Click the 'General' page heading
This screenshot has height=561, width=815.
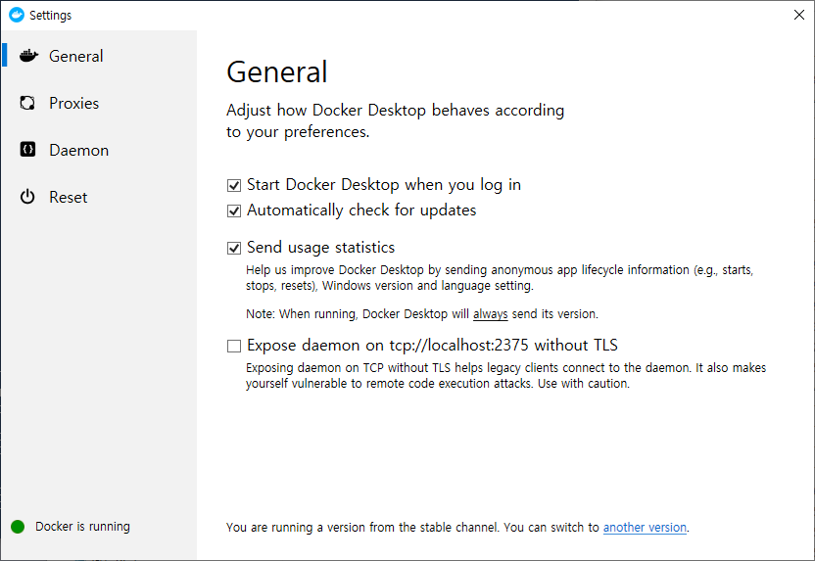277,71
